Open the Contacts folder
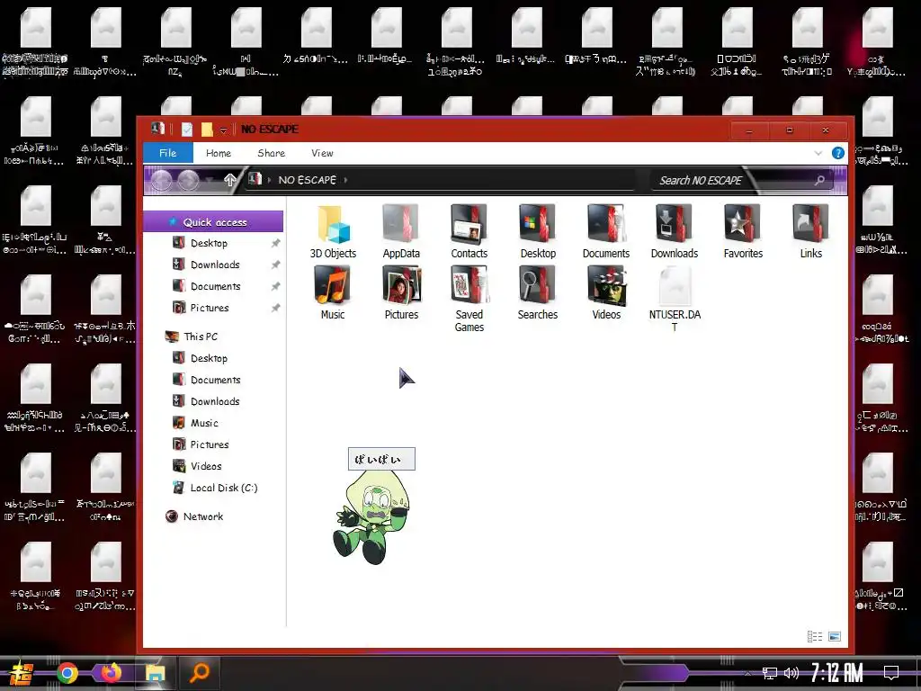This screenshot has width=921, height=691. 469,232
